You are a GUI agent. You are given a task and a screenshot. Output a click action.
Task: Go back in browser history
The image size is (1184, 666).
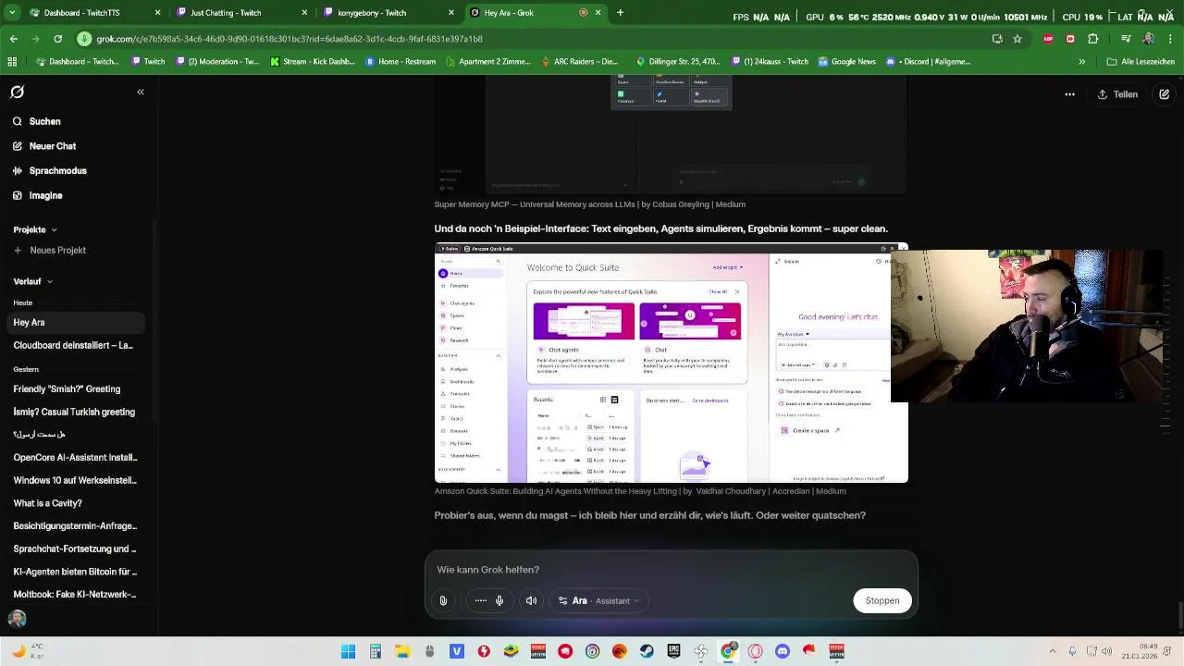pos(14,39)
